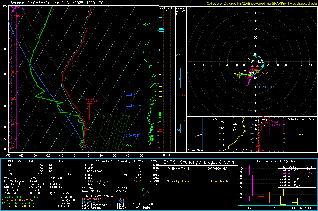Select the OMEGA label on the skew-T
Screen dimensions: 318x211
pos(16,8)
